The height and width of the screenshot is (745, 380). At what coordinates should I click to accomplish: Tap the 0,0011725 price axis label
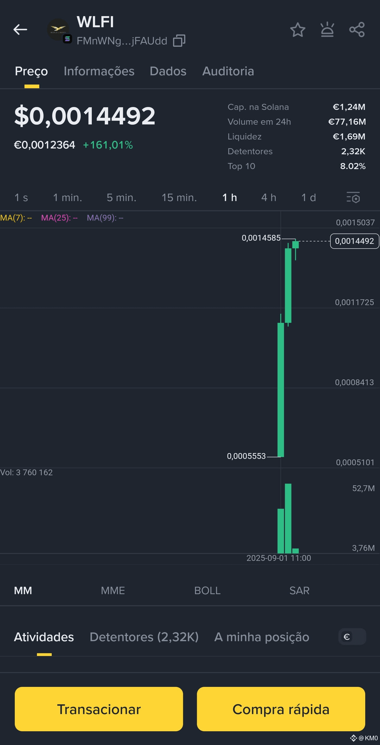(354, 302)
